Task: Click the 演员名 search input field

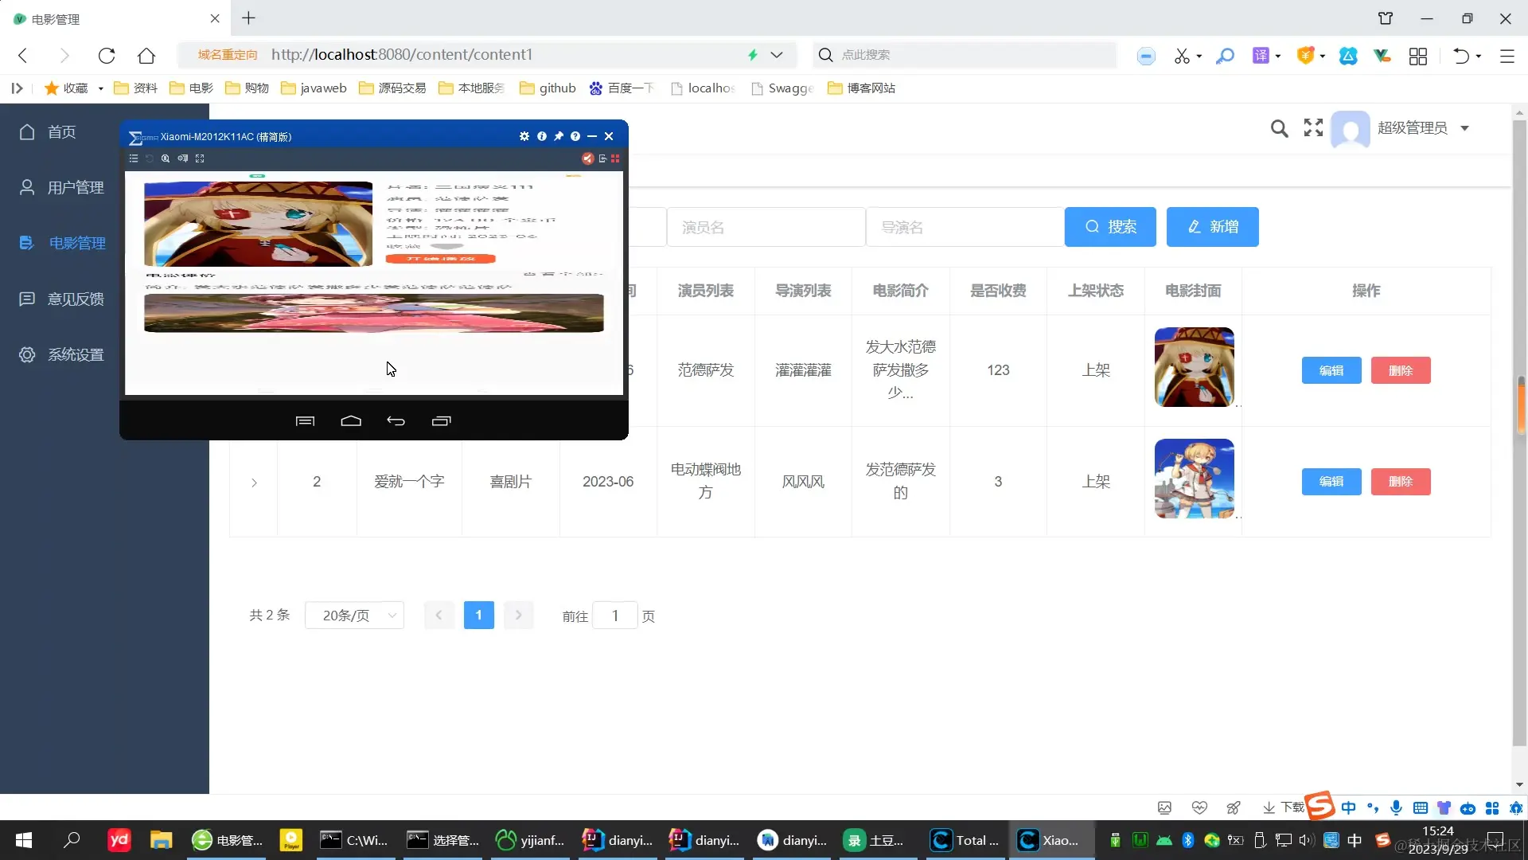Action: (766, 228)
